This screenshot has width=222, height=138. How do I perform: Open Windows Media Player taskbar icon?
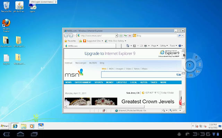click(x=32, y=126)
